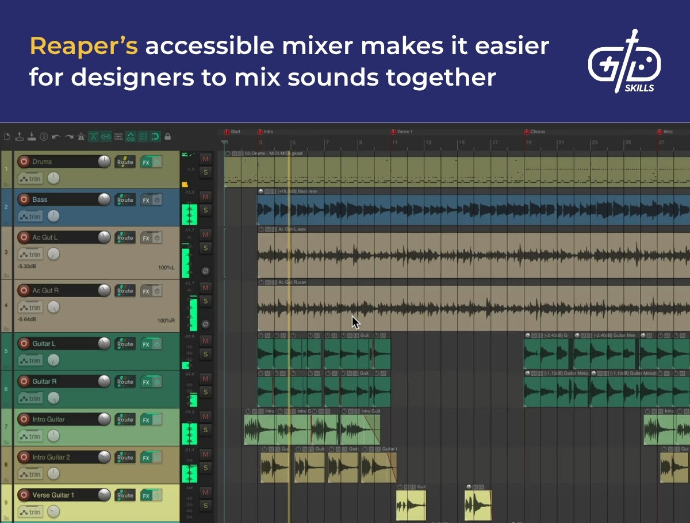Toggle track and item locking
The height and width of the screenshot is (523, 690).
pos(168,136)
